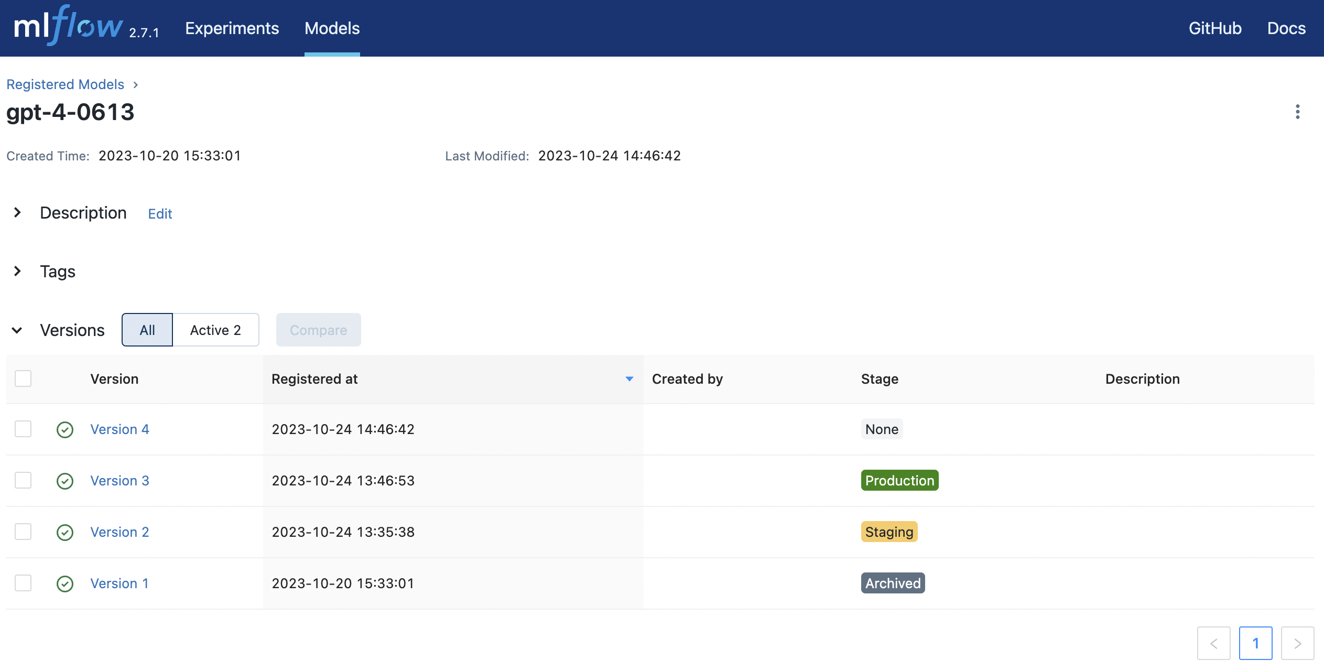Click the Version column header
Screen dimensions: 1324x671
[x=114, y=379]
